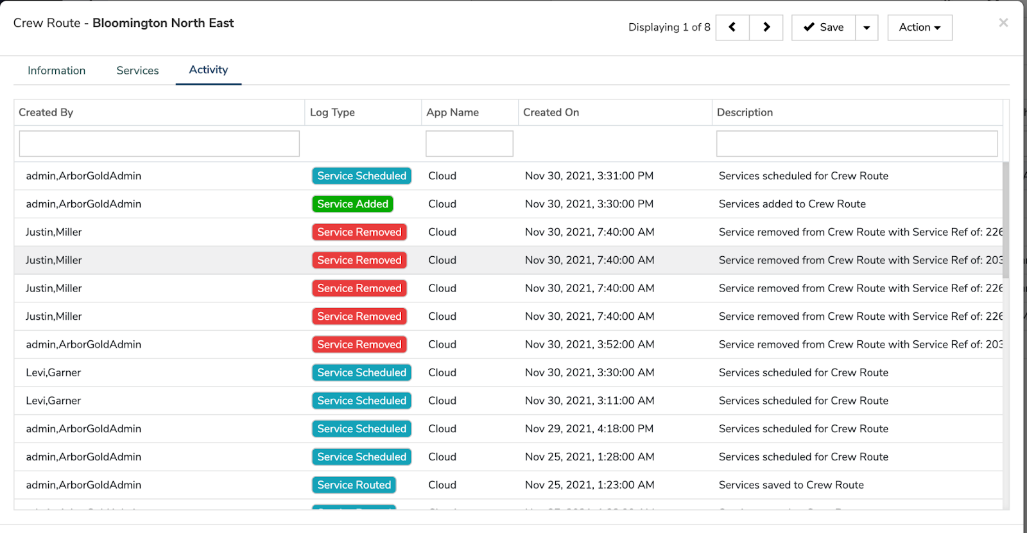Viewport: 1027px width, 533px height.
Task: Click the date Nov 29, 2021, 4:18:00 PM
Action: (x=589, y=429)
